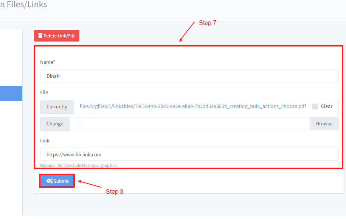346x219 pixels.
Task: Click the gears icon on Submit button
Action: tap(49, 181)
